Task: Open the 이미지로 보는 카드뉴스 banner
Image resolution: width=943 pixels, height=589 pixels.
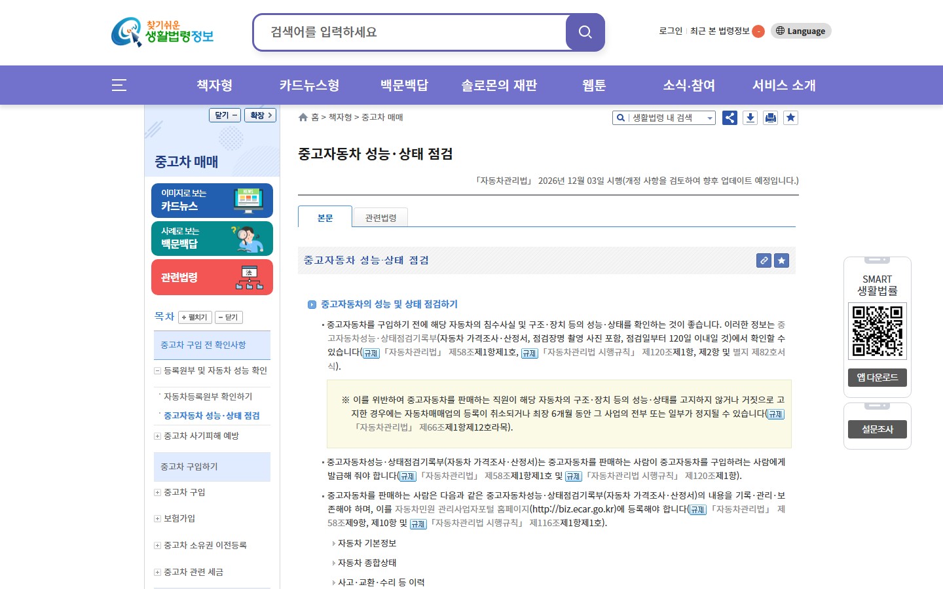Action: (x=212, y=200)
